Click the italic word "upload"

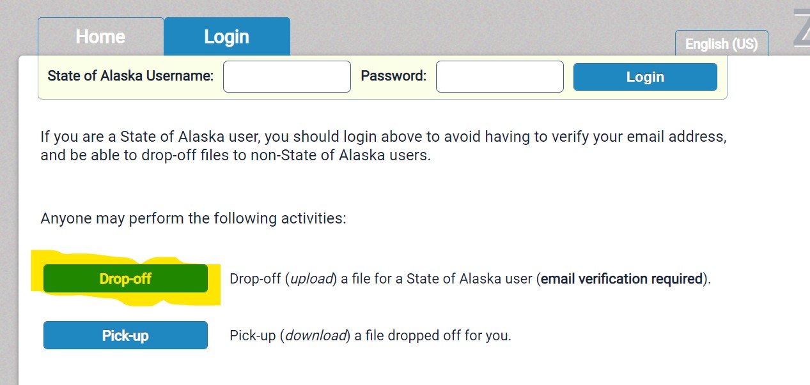312,279
